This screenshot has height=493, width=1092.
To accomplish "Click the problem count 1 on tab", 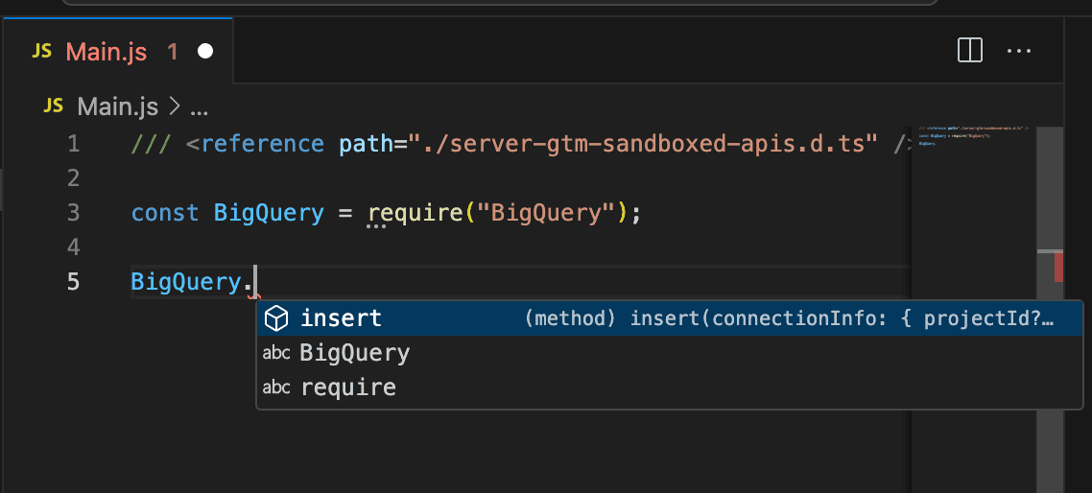I will (172, 52).
